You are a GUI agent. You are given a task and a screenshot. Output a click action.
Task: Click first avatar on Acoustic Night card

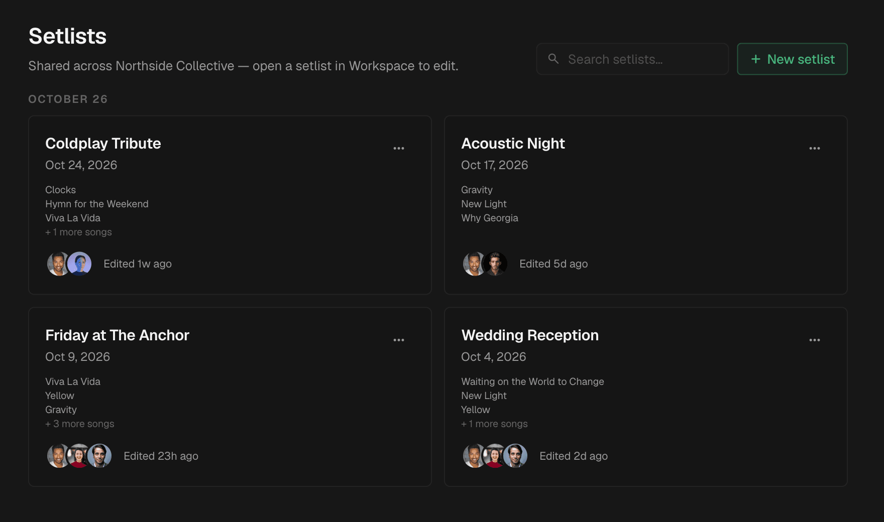[x=474, y=264]
